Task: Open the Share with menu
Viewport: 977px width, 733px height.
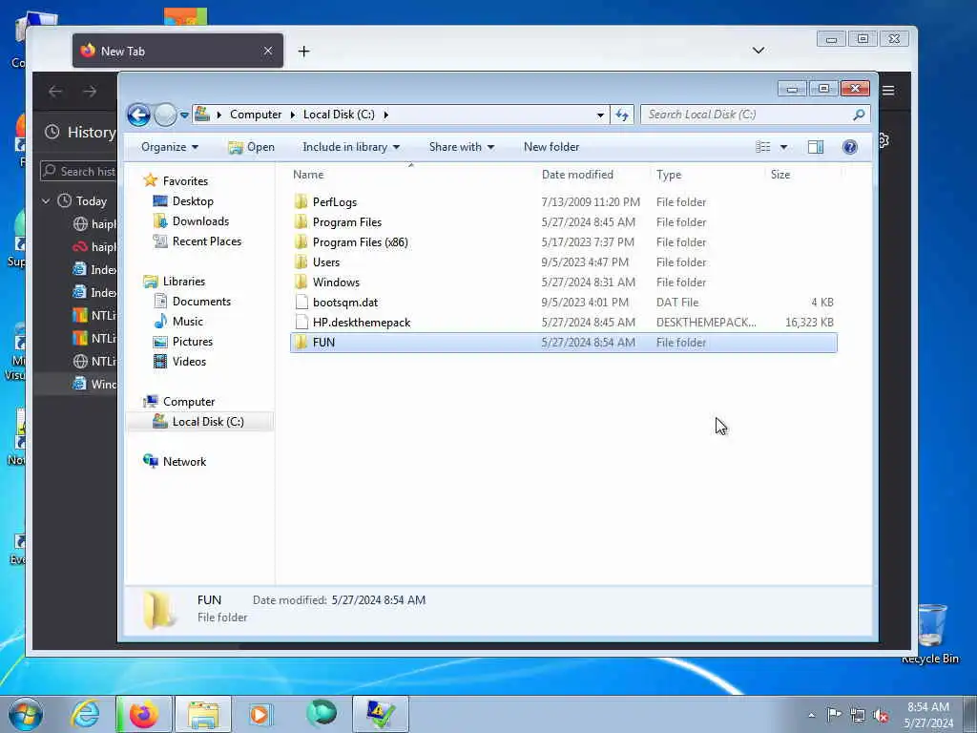Action: coord(461,147)
